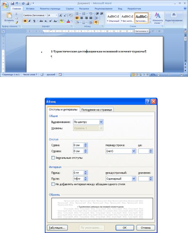Click Слева indent stepper
The width and height of the screenshot is (188, 233).
pos(85,145)
